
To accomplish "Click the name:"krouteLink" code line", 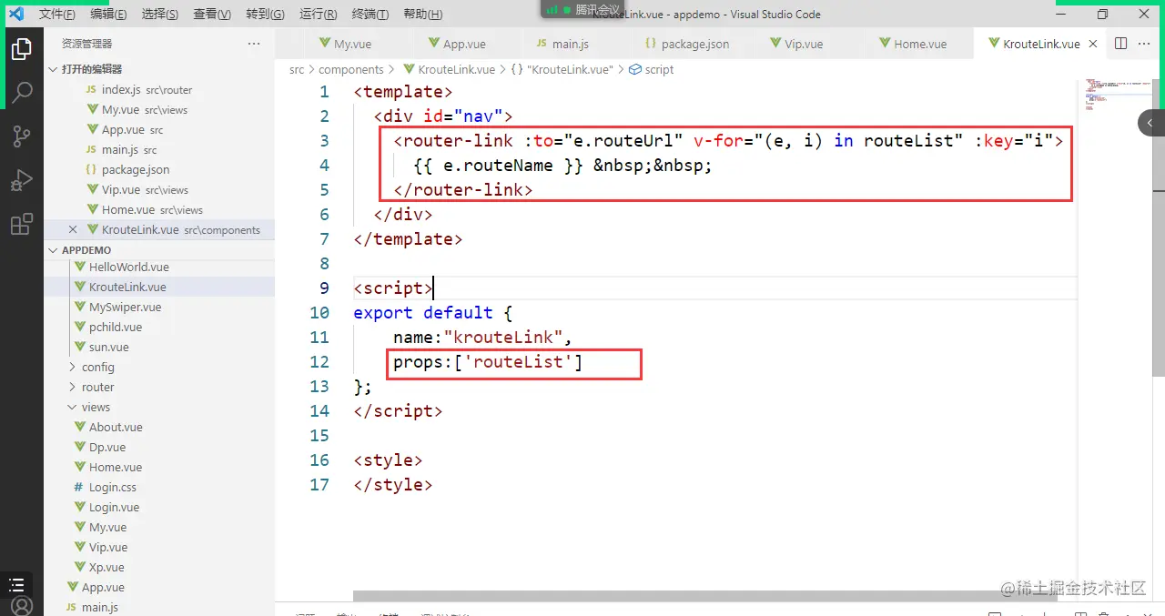I will point(482,338).
